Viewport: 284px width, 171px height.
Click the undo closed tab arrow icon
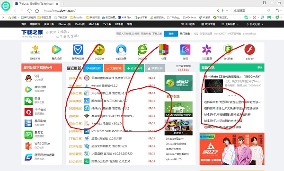click(x=277, y=11)
